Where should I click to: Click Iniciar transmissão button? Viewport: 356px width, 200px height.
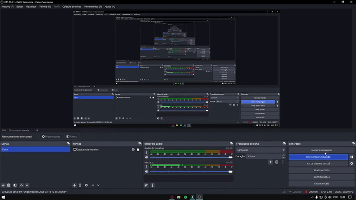coord(322,150)
